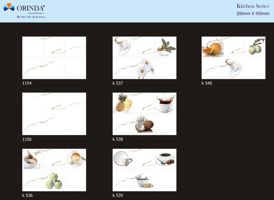Click the "Digital Wall Tiles" tagline

(31, 17)
